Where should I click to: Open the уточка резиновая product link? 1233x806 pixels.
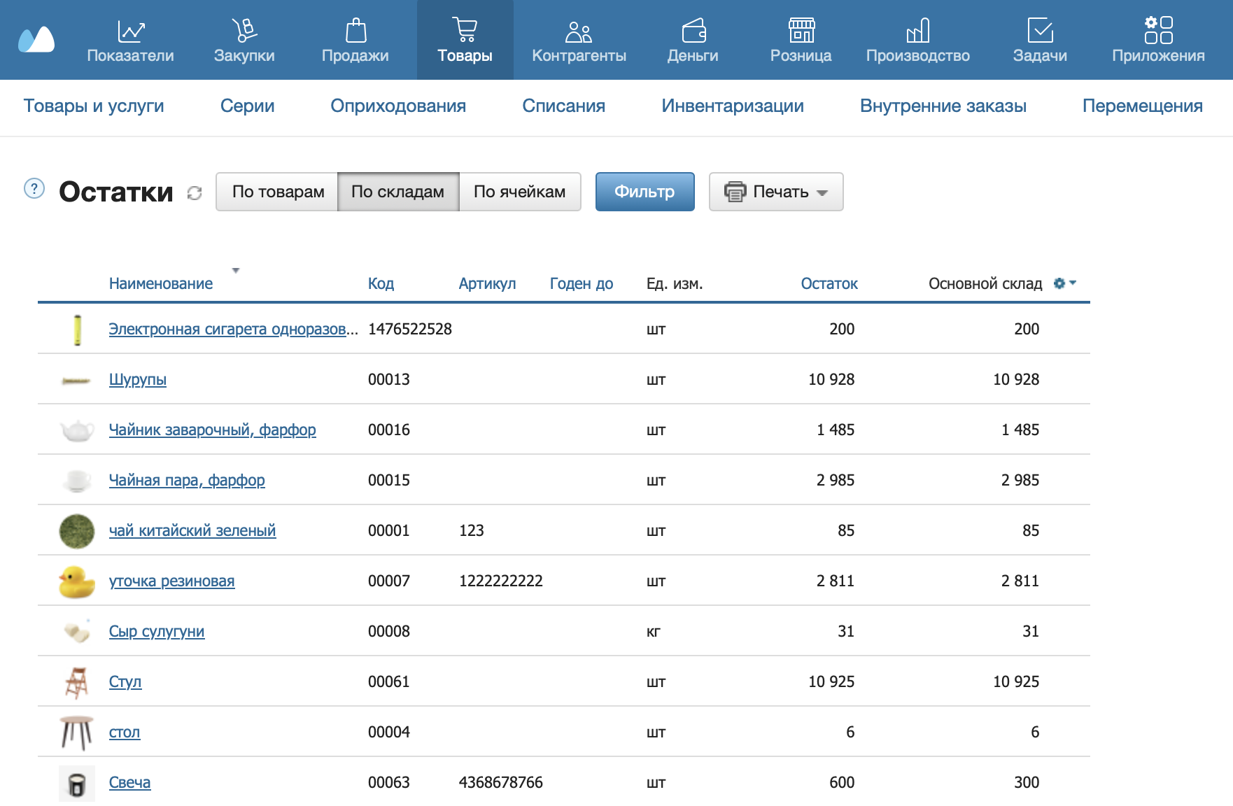pos(171,581)
